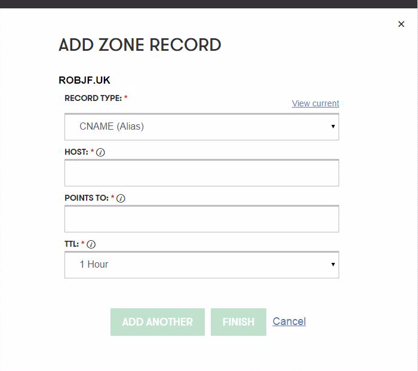Open the TTL 1 Hour dropdown

click(x=201, y=265)
